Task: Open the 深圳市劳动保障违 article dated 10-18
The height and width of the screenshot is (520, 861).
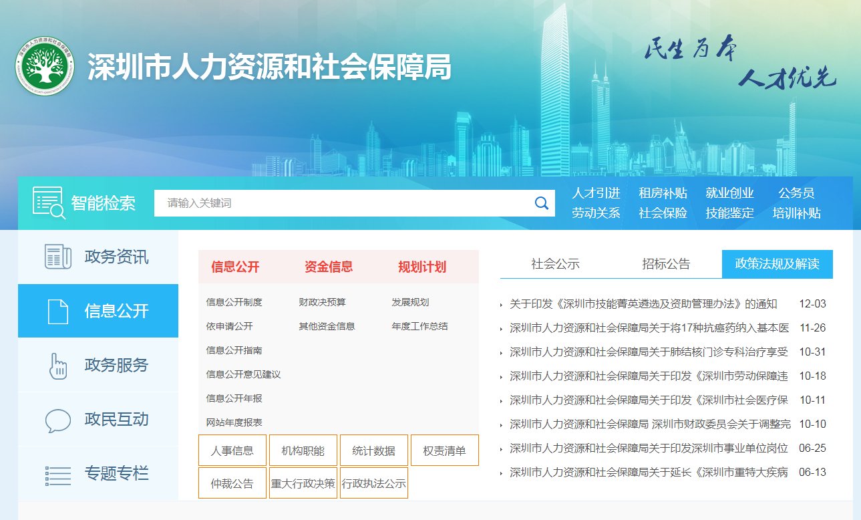Action: [x=649, y=376]
